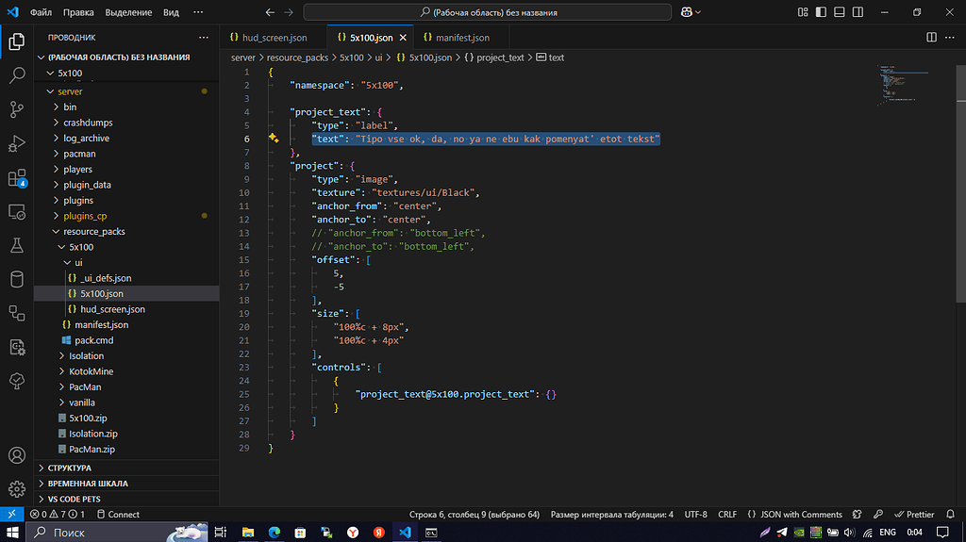Switch to manifest.json tab
This screenshot has width=966, height=542.
point(462,38)
